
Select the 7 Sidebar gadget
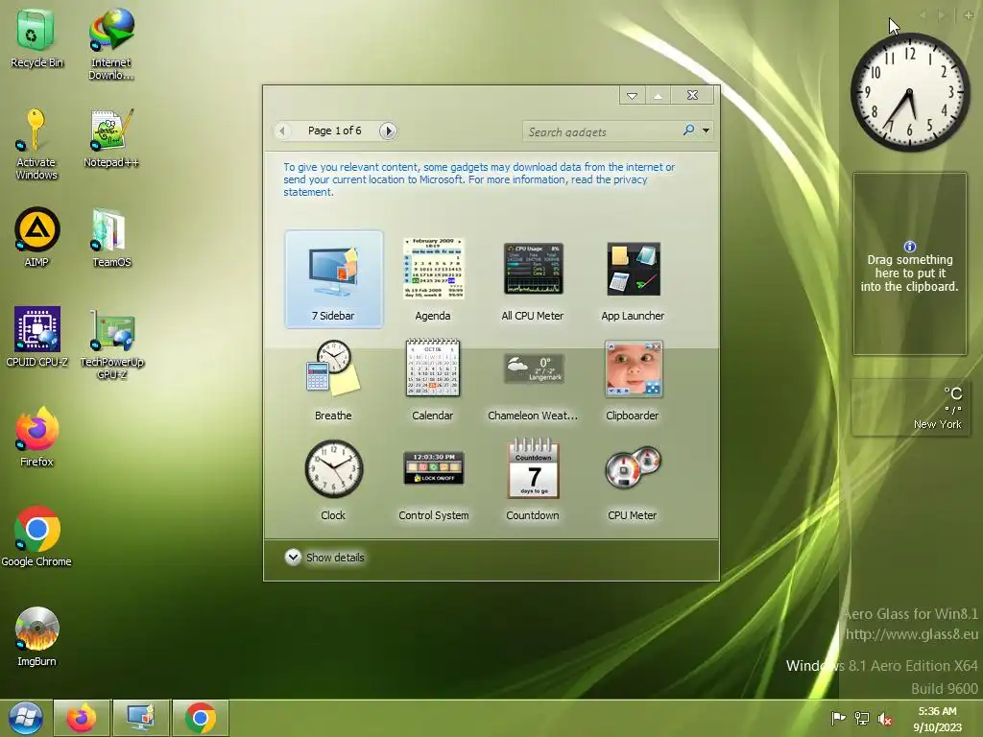pos(333,279)
